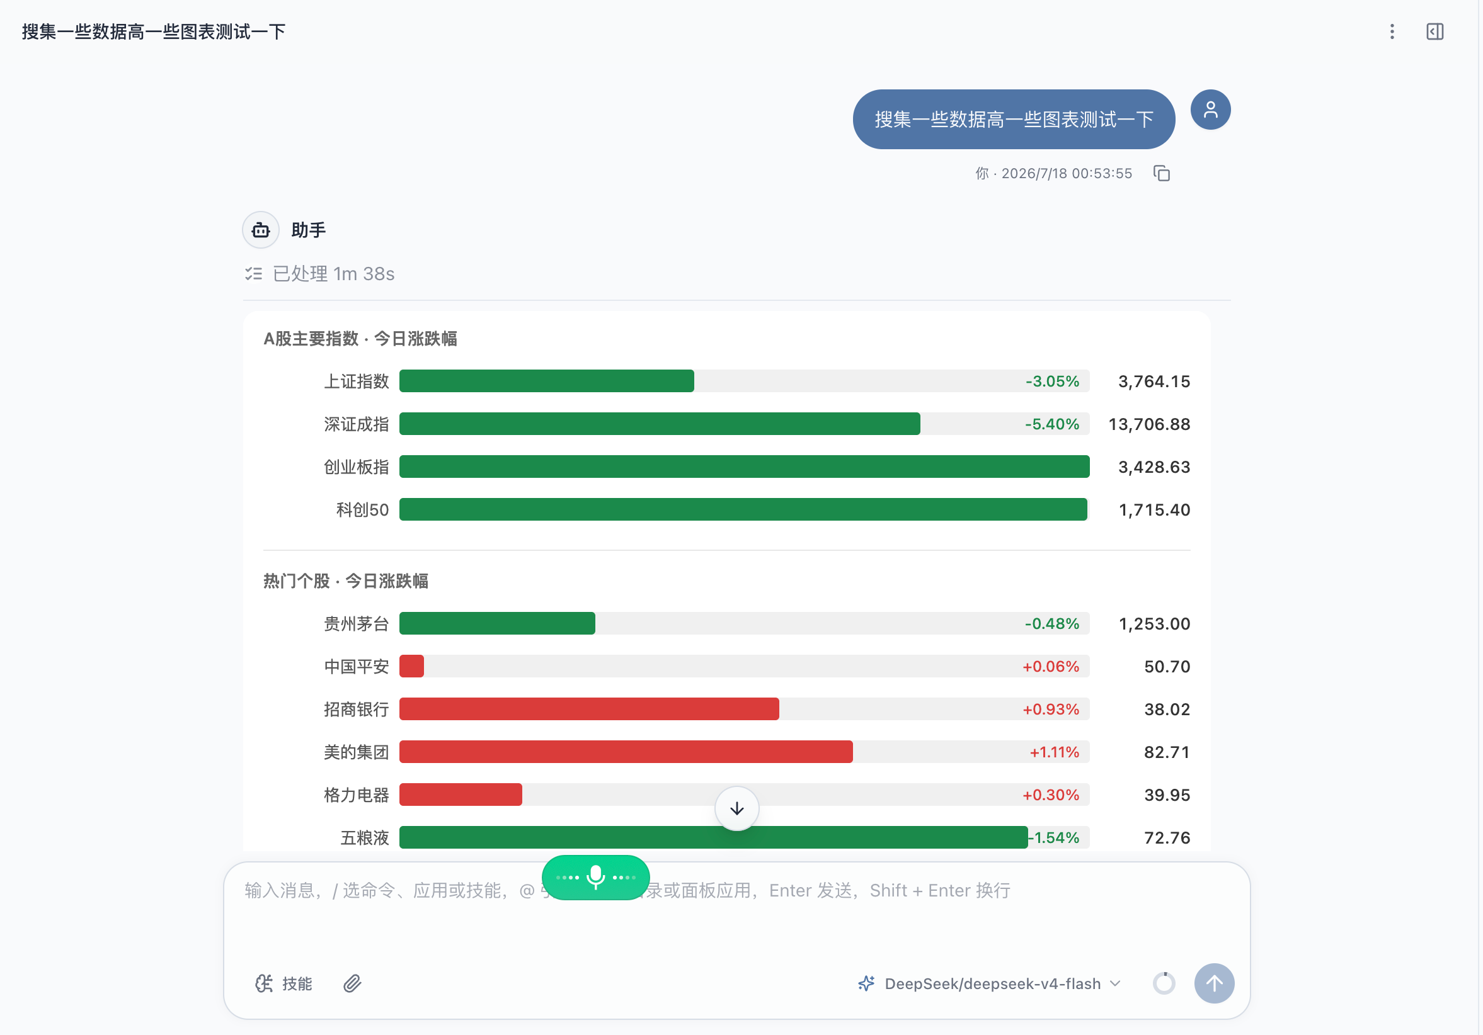Click the -1.54% change value
Screen dimensions: 1483x1035
(x=1055, y=837)
